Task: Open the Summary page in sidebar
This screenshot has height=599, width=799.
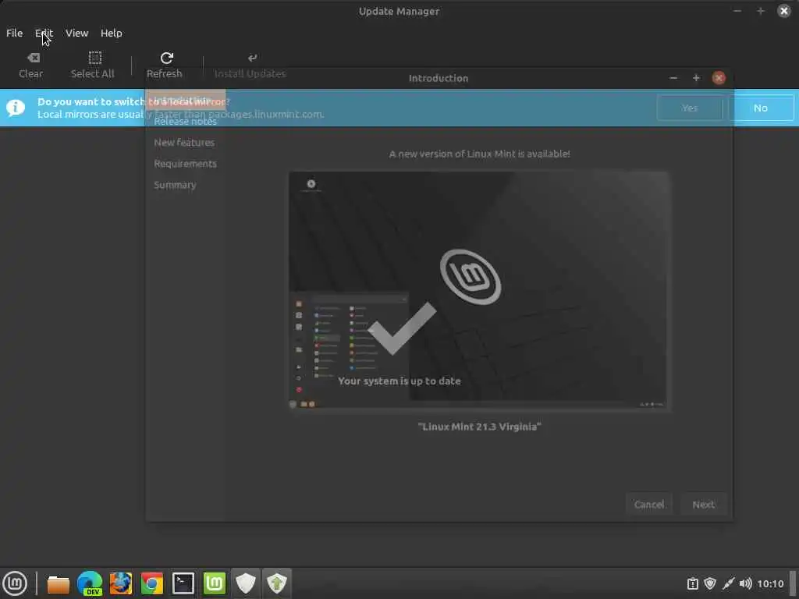Action: pos(176,185)
